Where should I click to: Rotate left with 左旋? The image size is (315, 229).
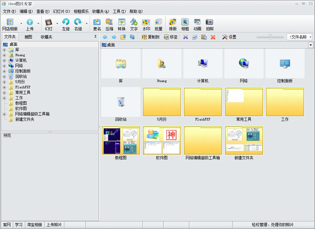click(66, 24)
